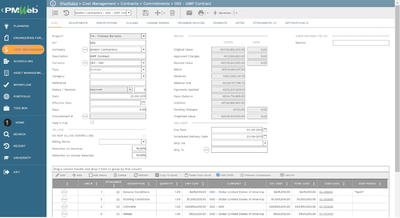Expand the Currency dropdown

[x=143, y=63]
